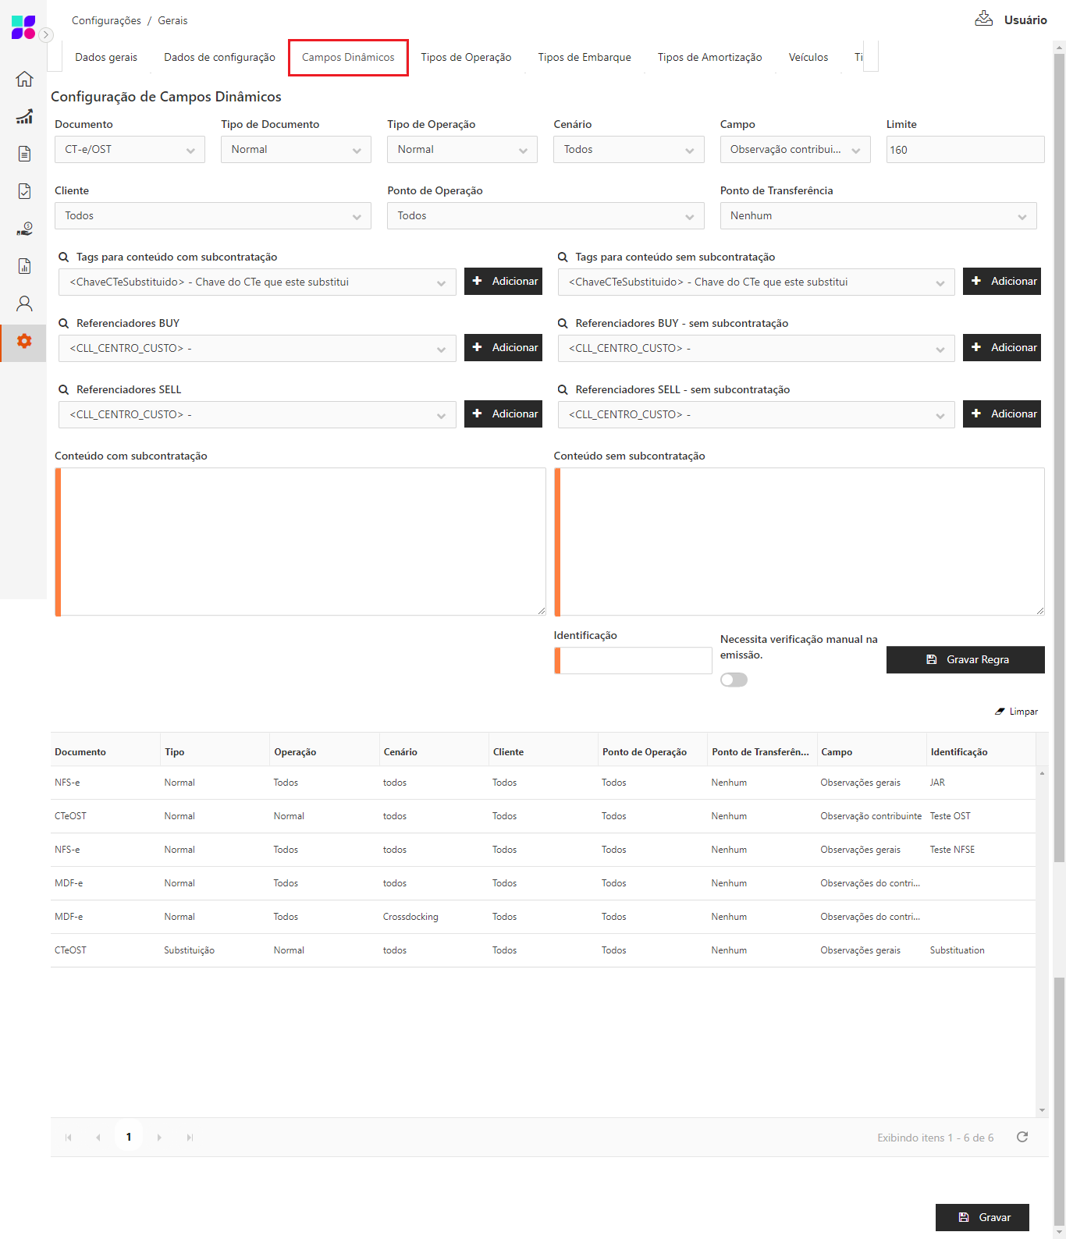Click the checked document sidebar icon
The image size is (1066, 1239).
click(24, 191)
